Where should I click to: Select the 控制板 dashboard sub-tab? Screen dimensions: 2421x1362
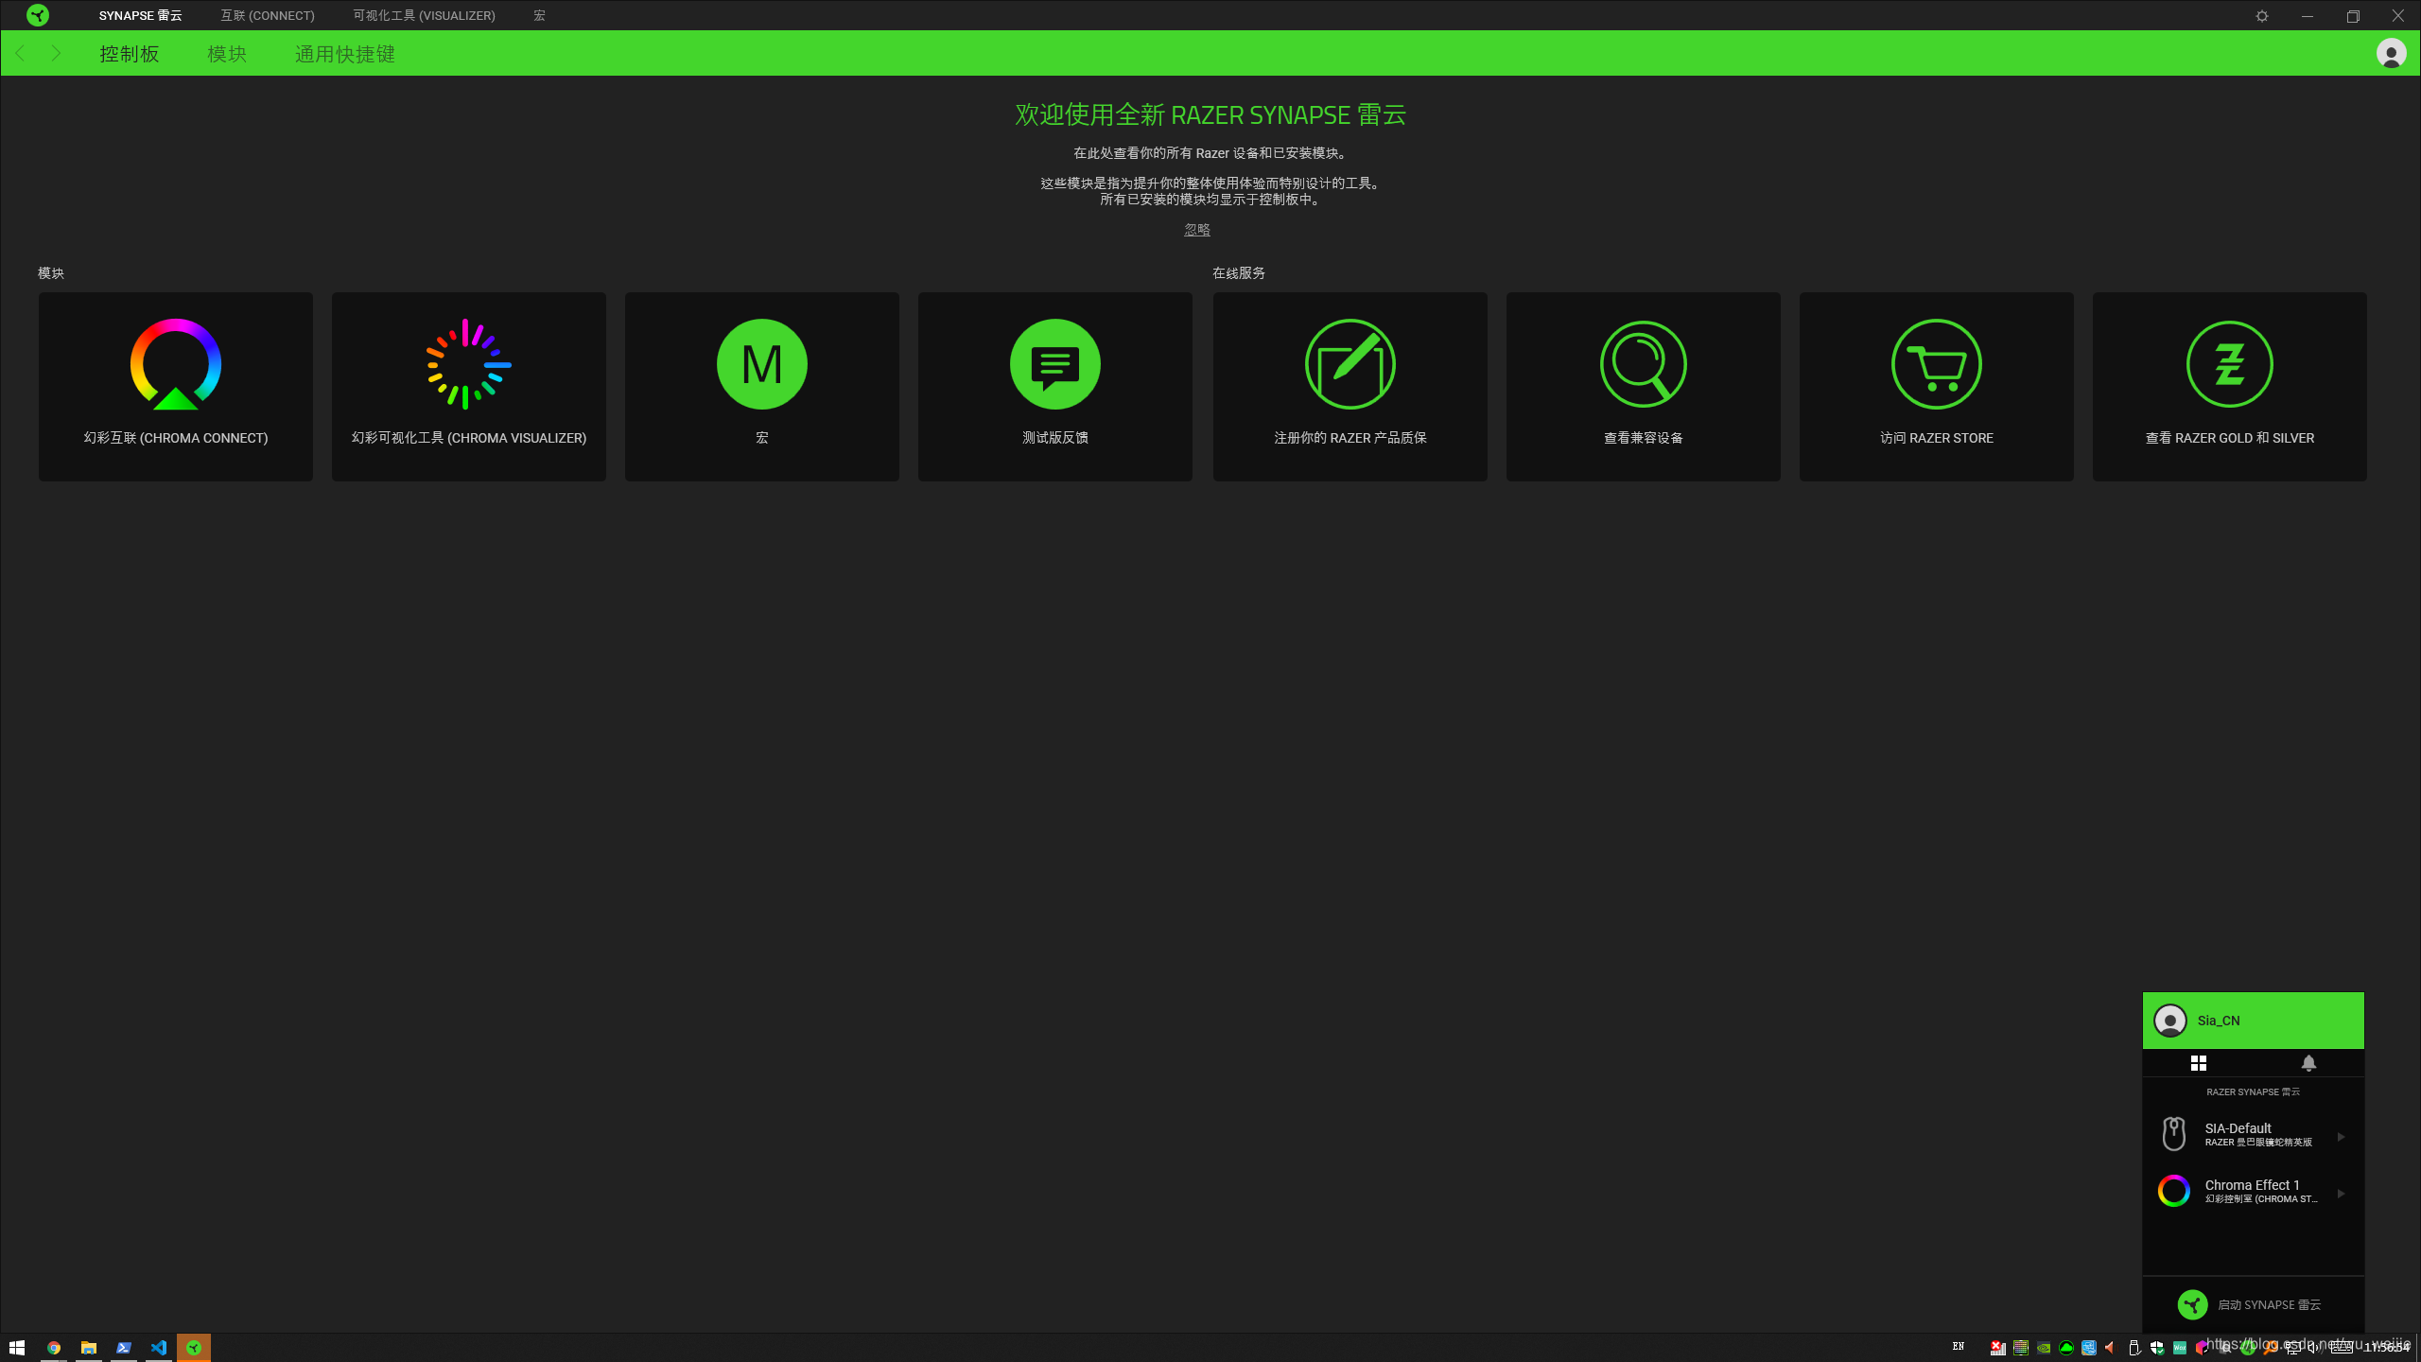(x=130, y=54)
